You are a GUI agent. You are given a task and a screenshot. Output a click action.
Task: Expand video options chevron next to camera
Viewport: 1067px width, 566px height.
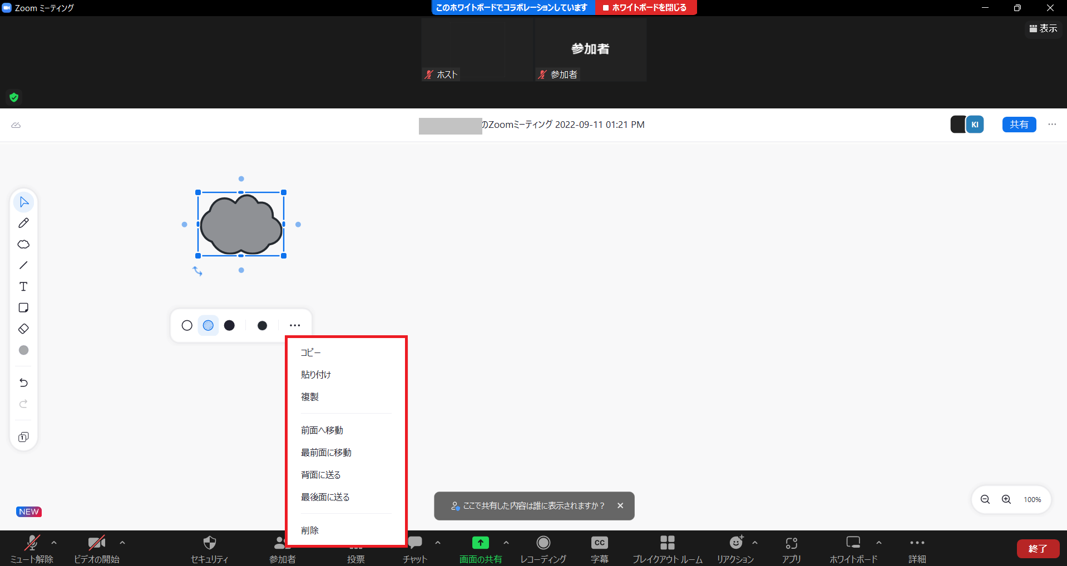[122, 542]
